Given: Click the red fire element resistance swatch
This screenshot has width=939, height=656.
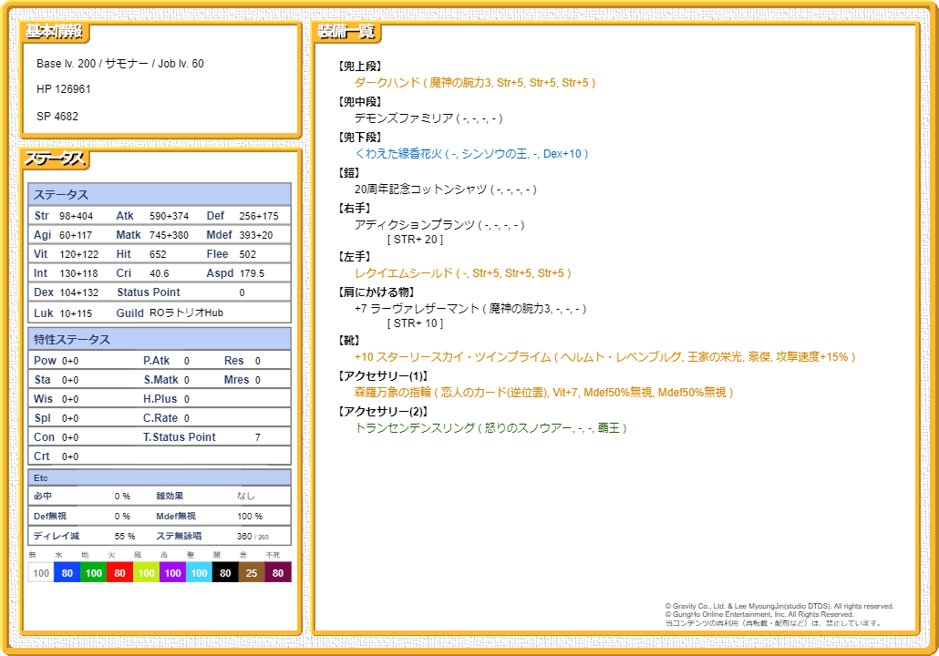Looking at the screenshot, I should click(x=119, y=573).
